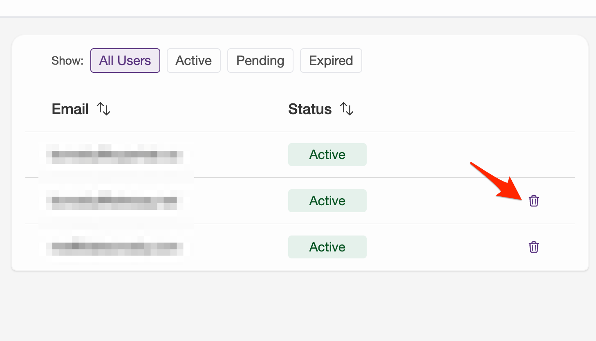596x341 pixels.
Task: Sort by Status using the arrows icon
Action: (x=347, y=109)
